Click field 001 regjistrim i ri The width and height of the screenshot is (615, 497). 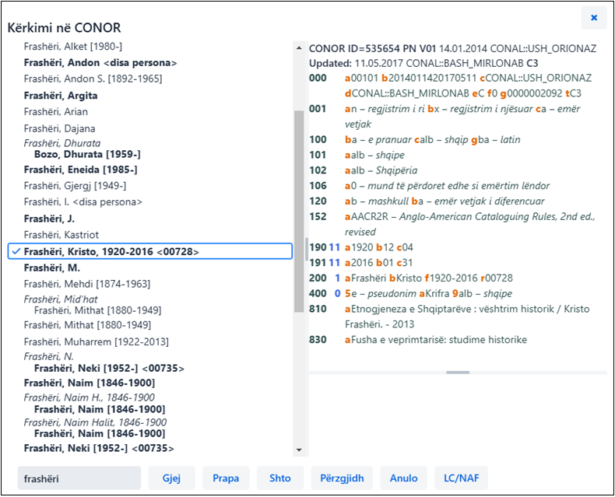445,117
